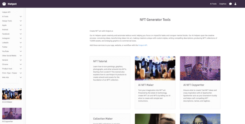Open AI Tools in the top navigation
This screenshot has height=124, width=245.
pos(213,4)
